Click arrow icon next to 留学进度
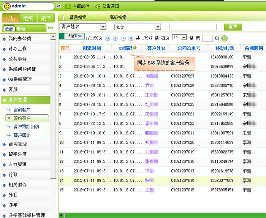Viewport: 266px width, 218px height. click(4, 155)
